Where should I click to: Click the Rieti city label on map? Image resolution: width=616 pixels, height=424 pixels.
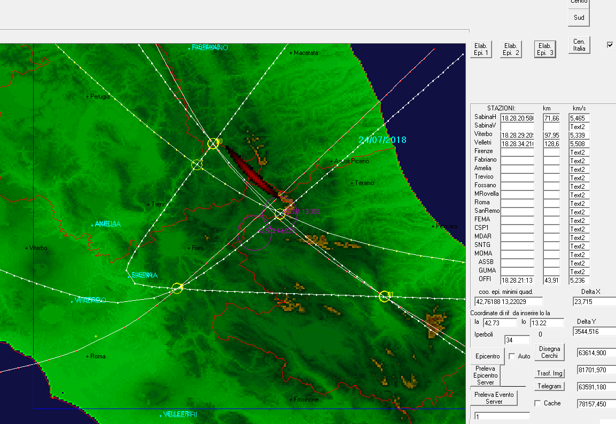(x=197, y=248)
